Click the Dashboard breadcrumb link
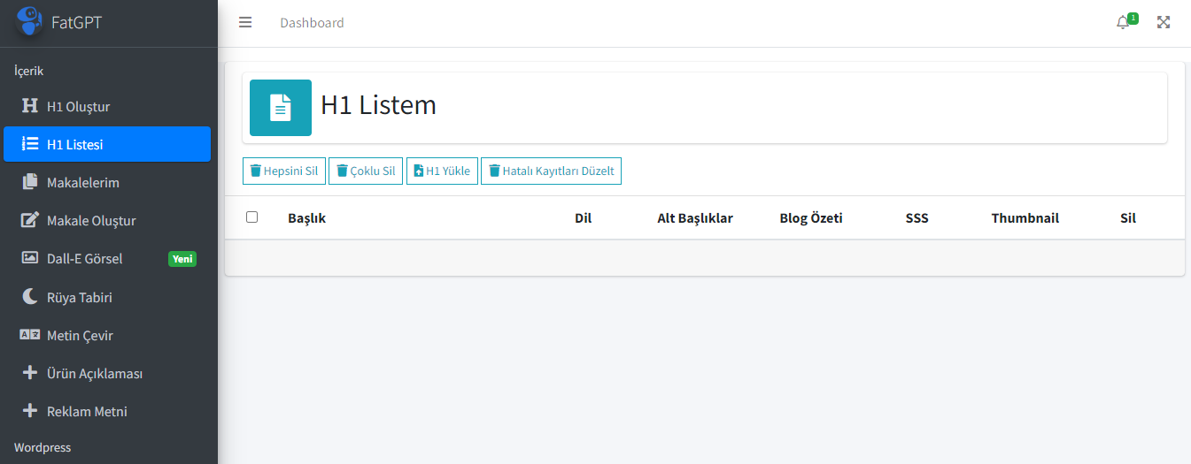 pyautogui.click(x=312, y=23)
